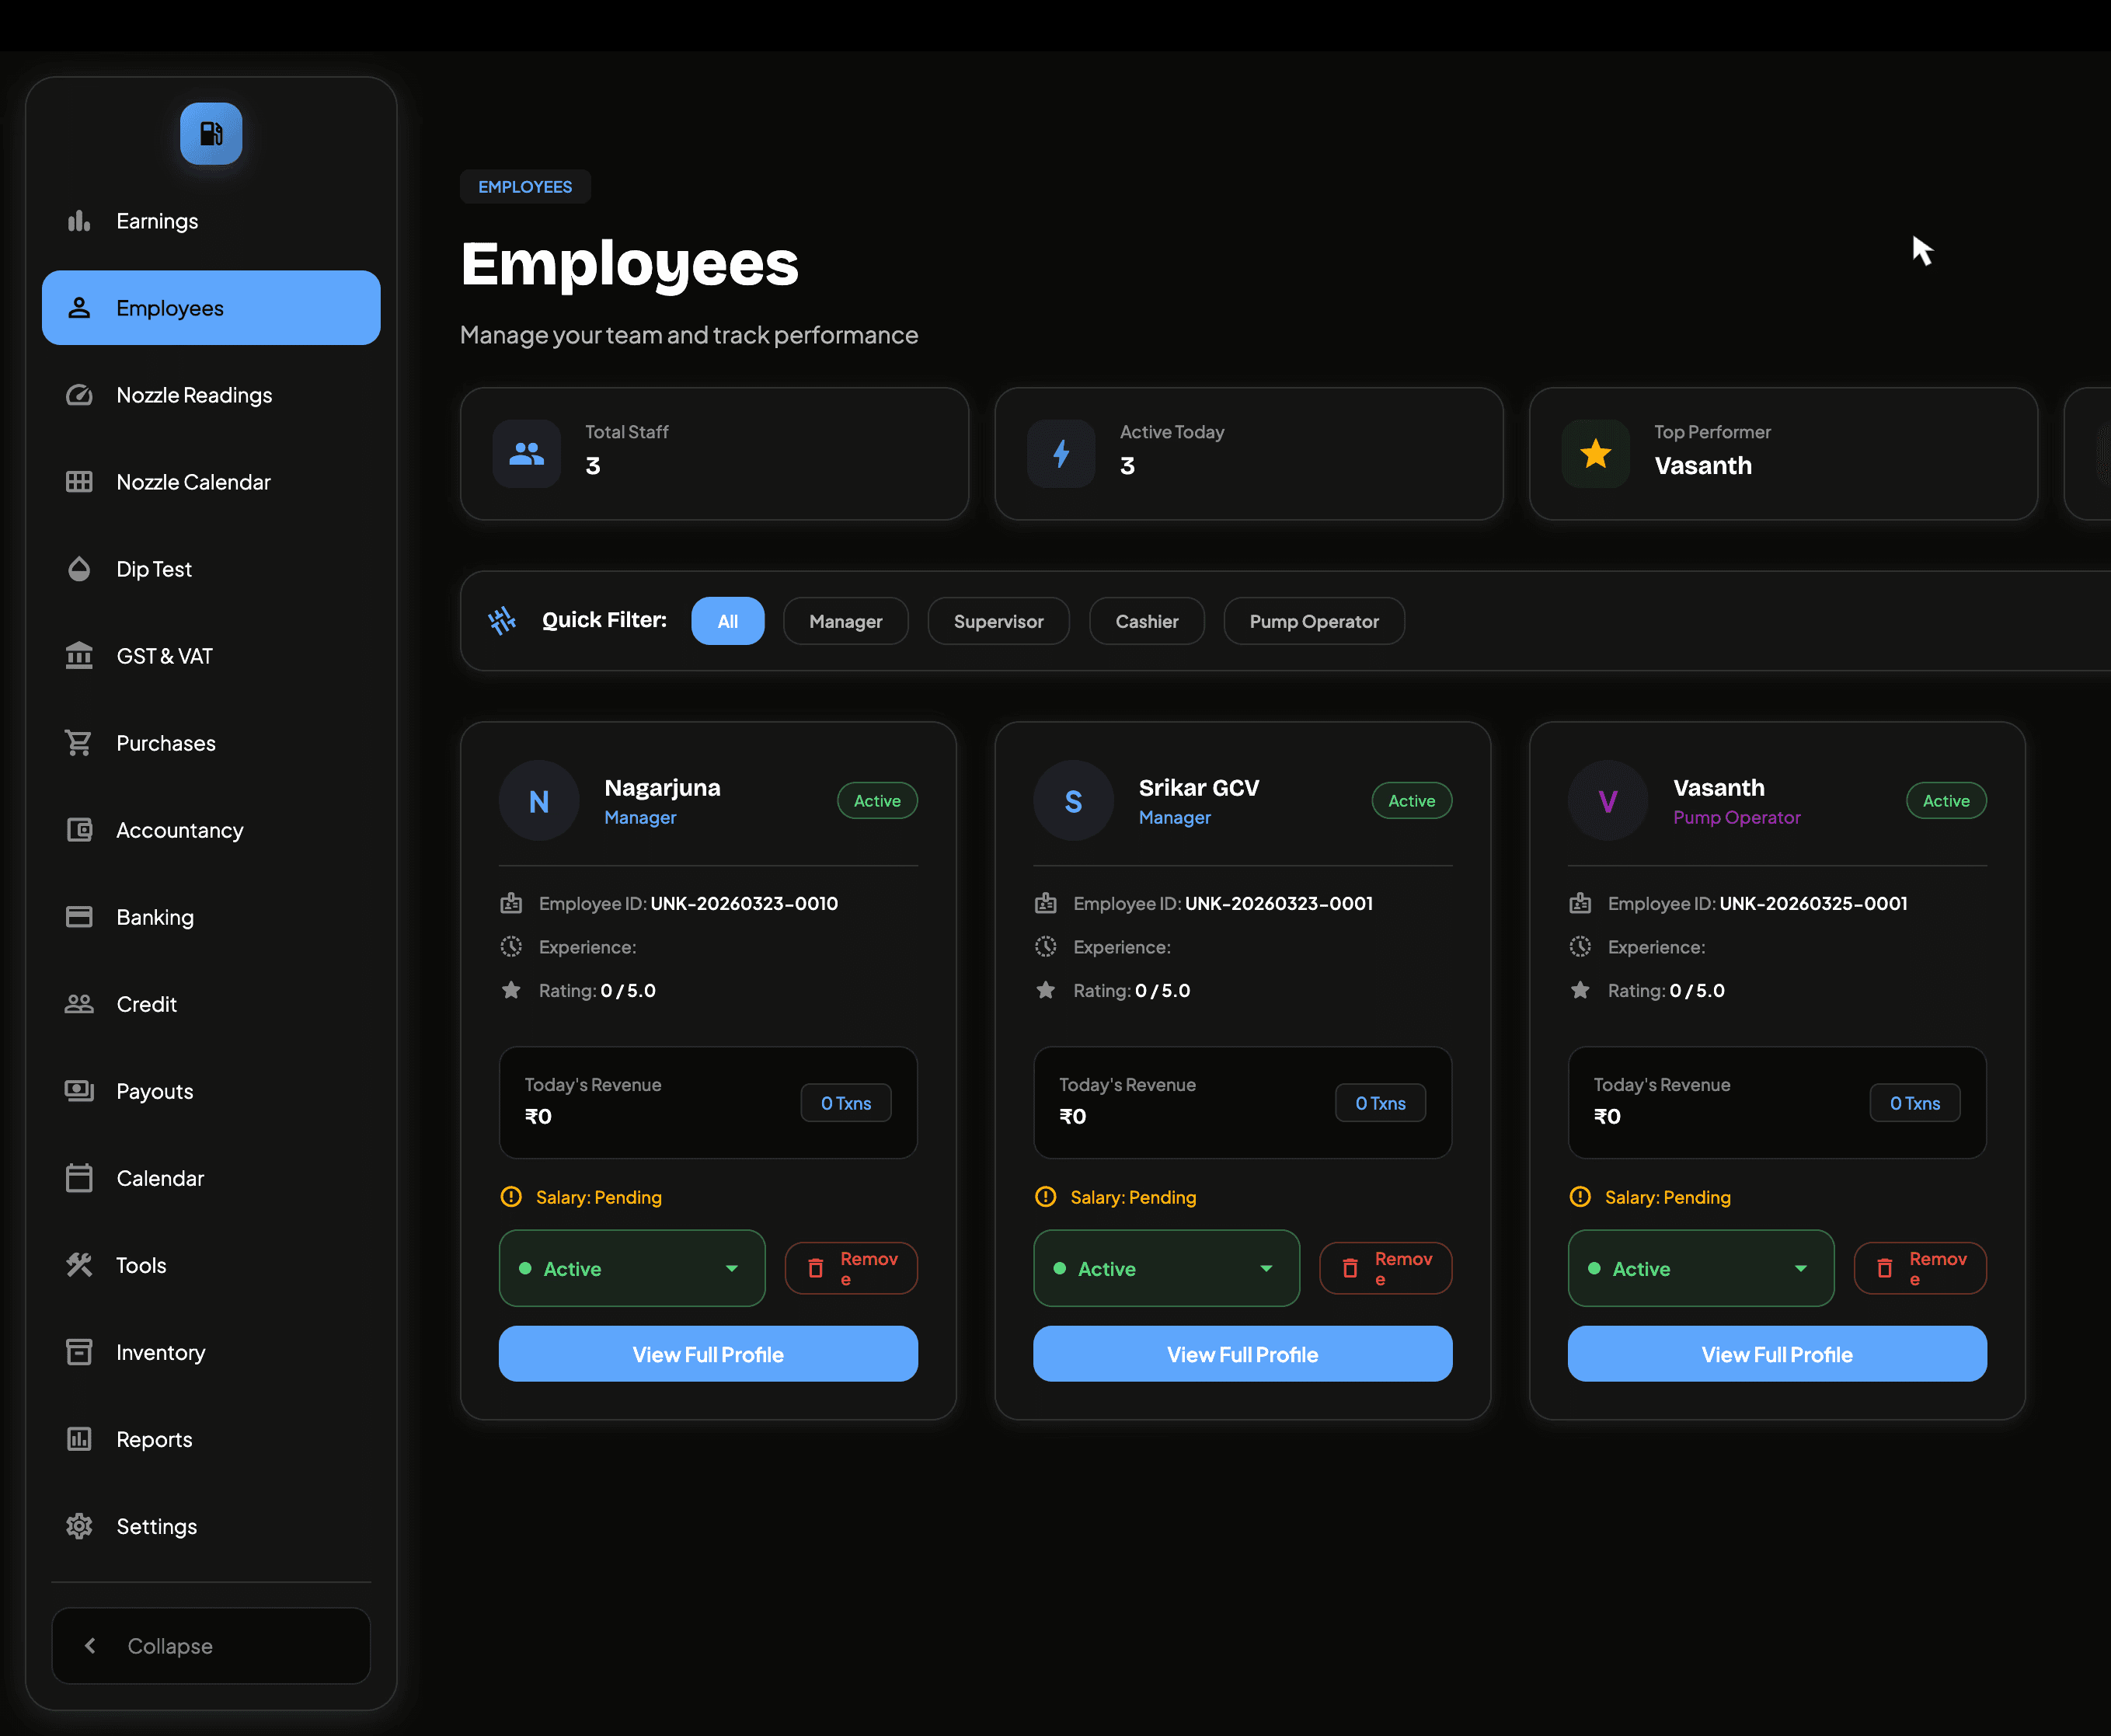Click the Tools wrench icon
2111x1736 pixels.
[79, 1265]
